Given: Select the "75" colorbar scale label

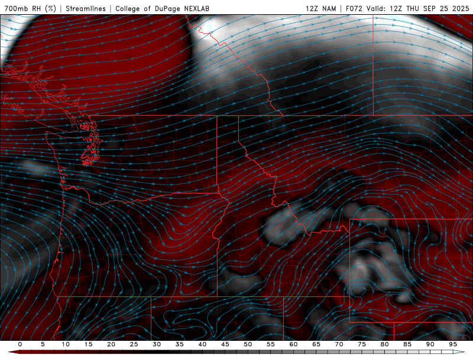Looking at the screenshot, I should 362,344.
